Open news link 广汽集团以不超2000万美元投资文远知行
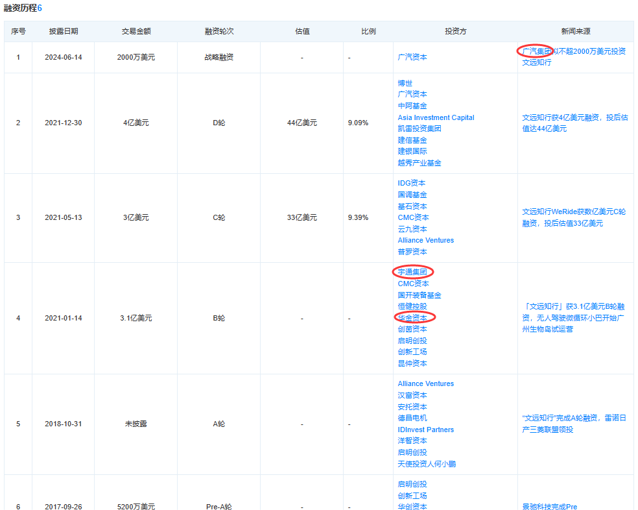 point(574,56)
